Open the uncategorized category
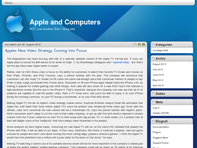Image resolution: width=197 pixels, height=148 pixels. coord(160,51)
